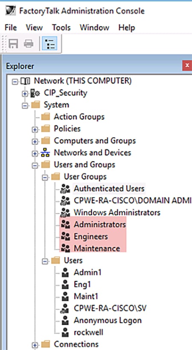Click the Explorer panel title
192x350 pixels.
[x=20, y=66]
